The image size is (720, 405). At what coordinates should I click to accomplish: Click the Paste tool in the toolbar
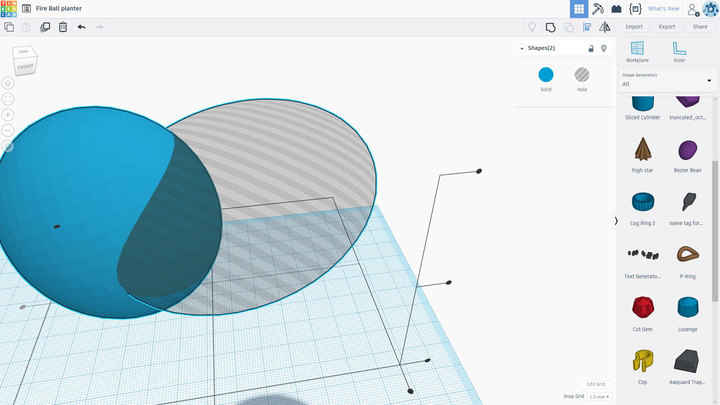(x=26, y=27)
